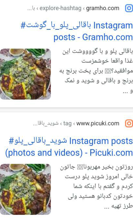Image resolution: width=133 pixels, height=222 pixels.
Task: Open the tag breadcrumb in Picuki result
Action: click(67, 123)
